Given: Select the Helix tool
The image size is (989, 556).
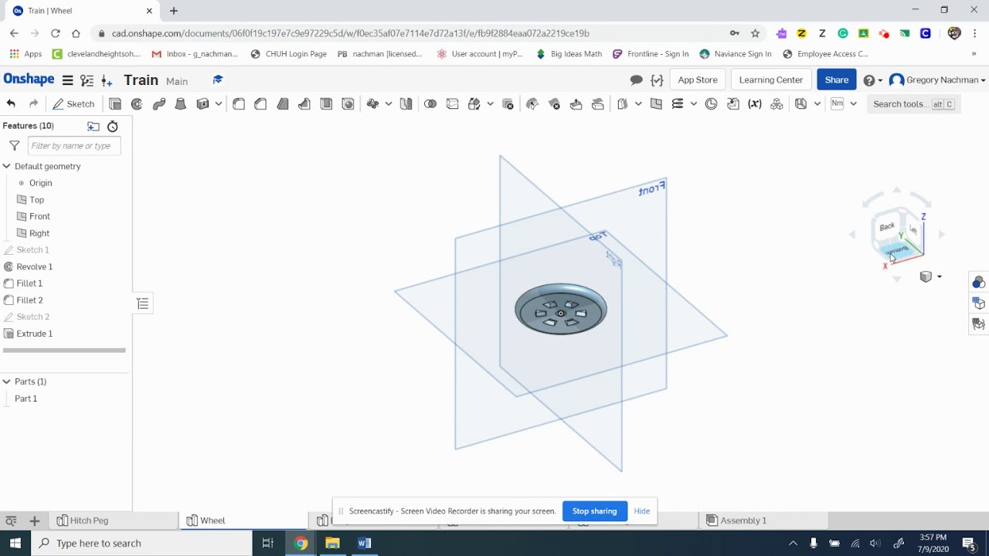Looking at the screenshot, I should pyautogui.click(x=678, y=104).
